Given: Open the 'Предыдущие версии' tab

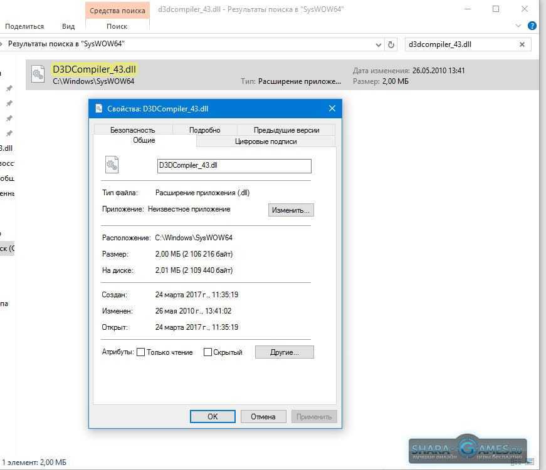Looking at the screenshot, I should point(286,130).
